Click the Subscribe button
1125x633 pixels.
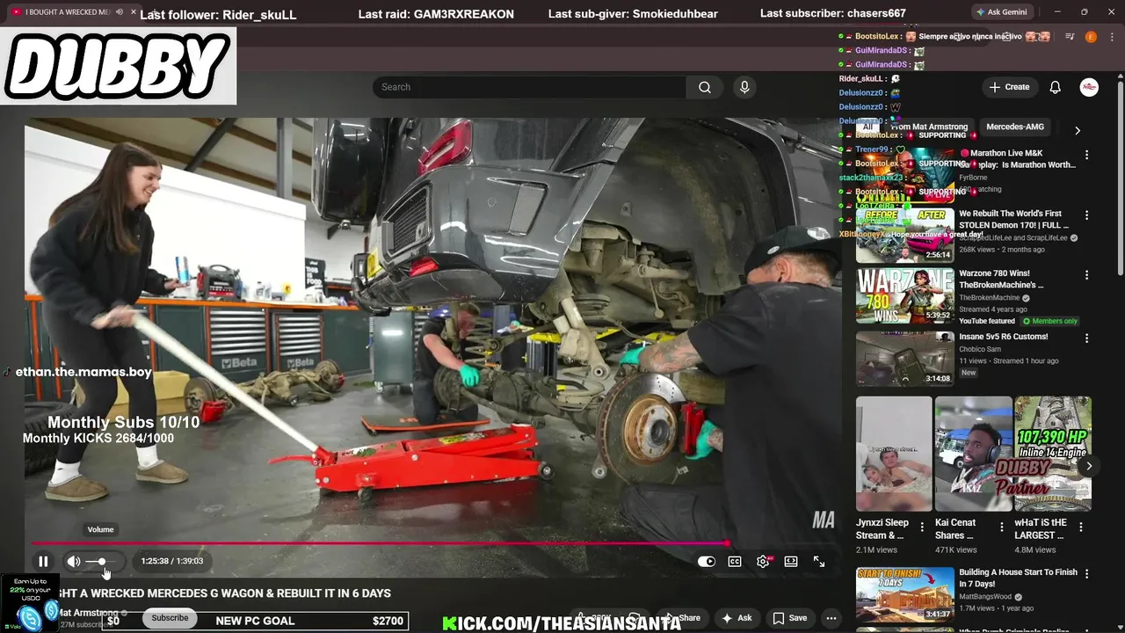tap(170, 618)
